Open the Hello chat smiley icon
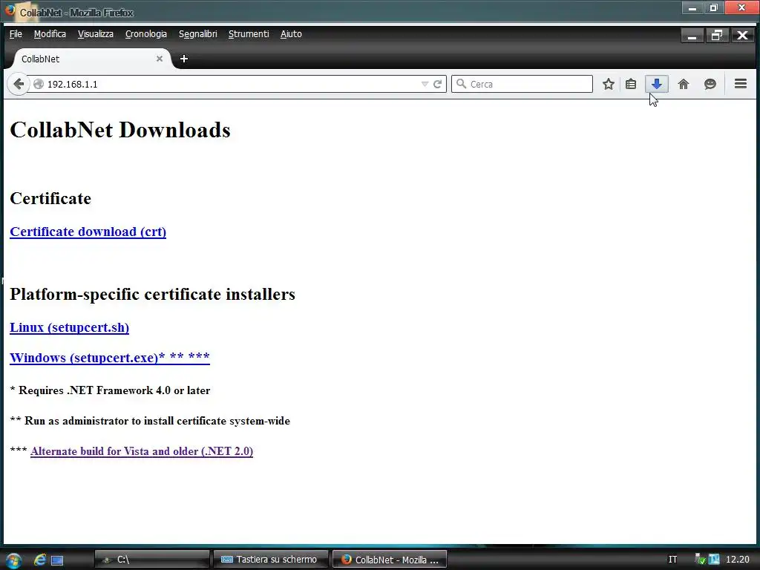This screenshot has width=760, height=570. coord(710,84)
